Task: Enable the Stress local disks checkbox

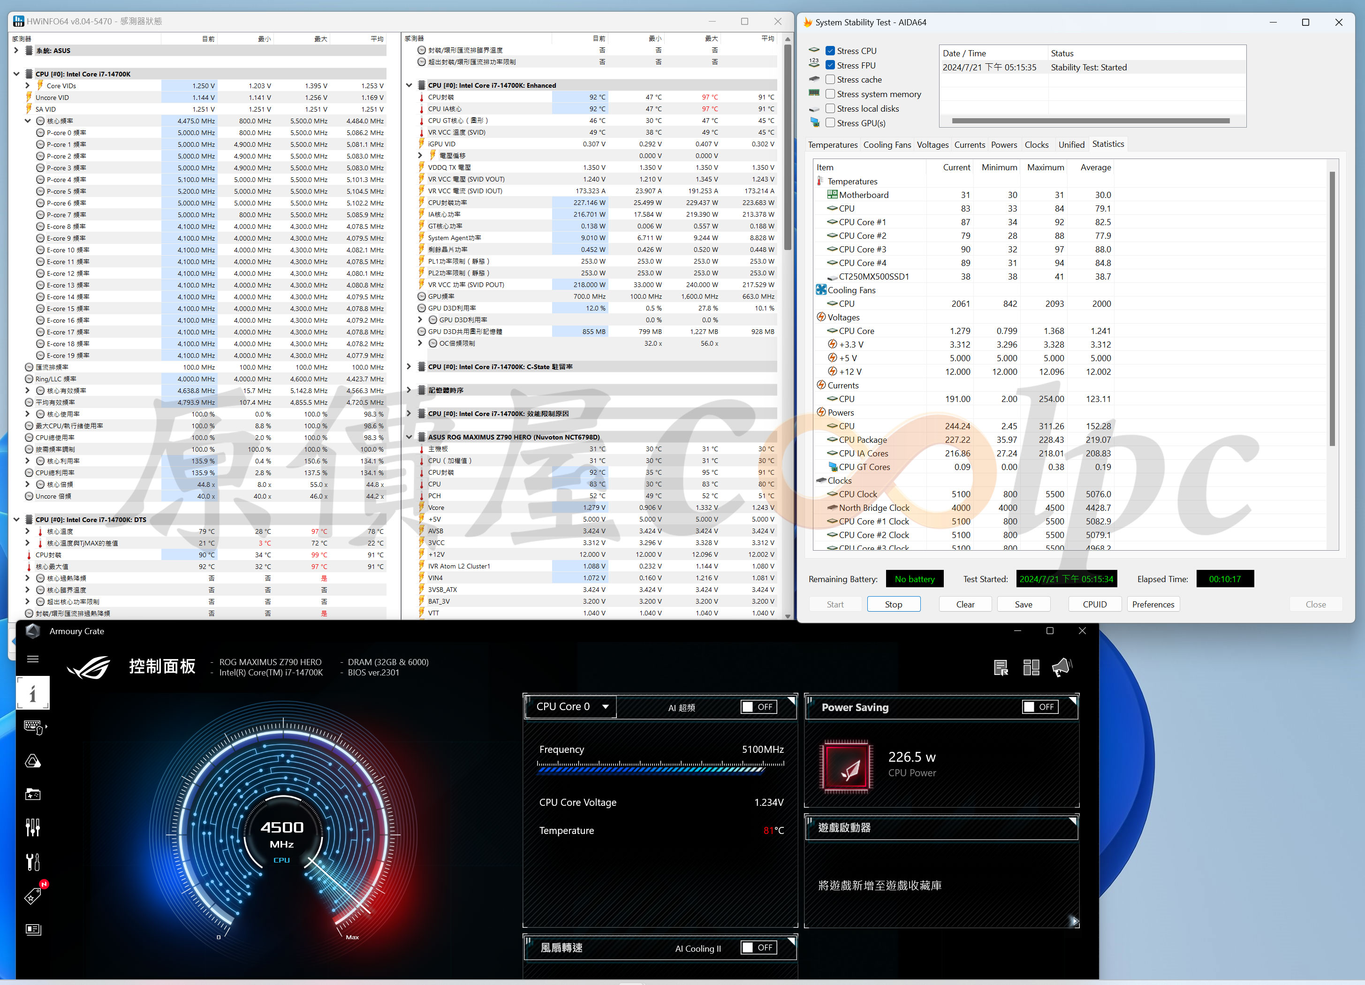Action: (830, 108)
